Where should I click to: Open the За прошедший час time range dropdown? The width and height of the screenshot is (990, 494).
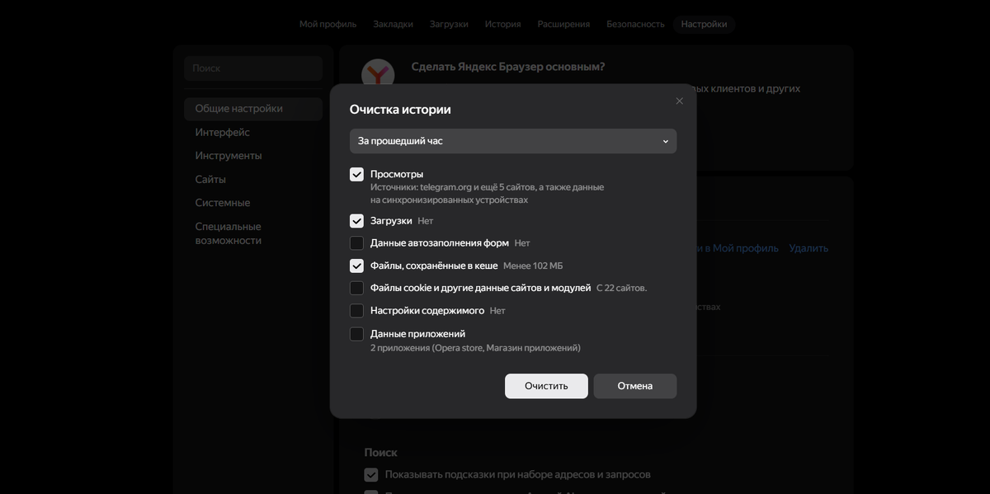pyautogui.click(x=513, y=141)
